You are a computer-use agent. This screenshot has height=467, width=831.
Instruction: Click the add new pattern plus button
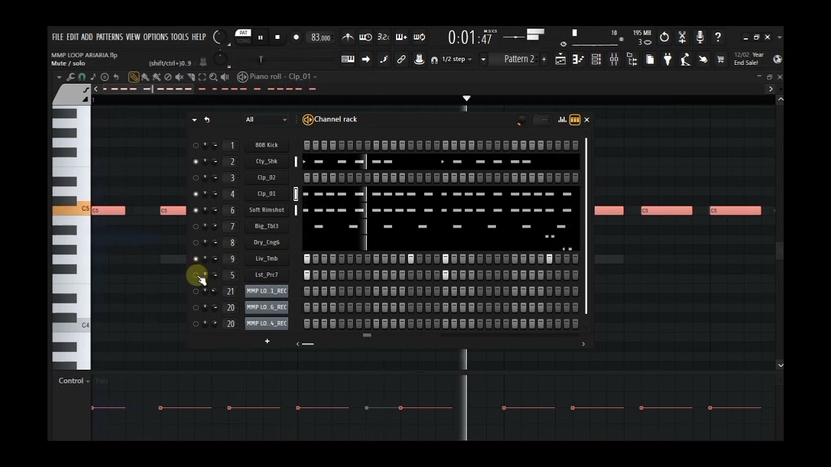coord(543,59)
